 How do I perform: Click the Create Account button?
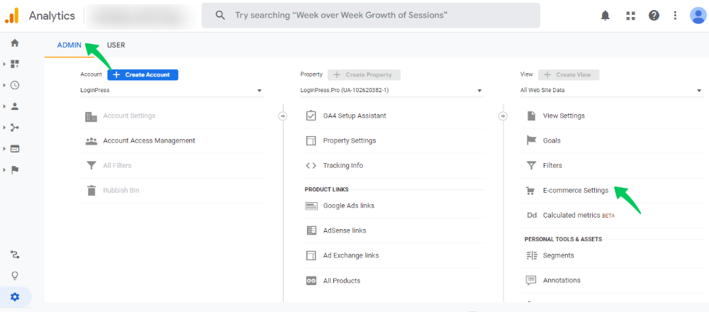pos(143,74)
